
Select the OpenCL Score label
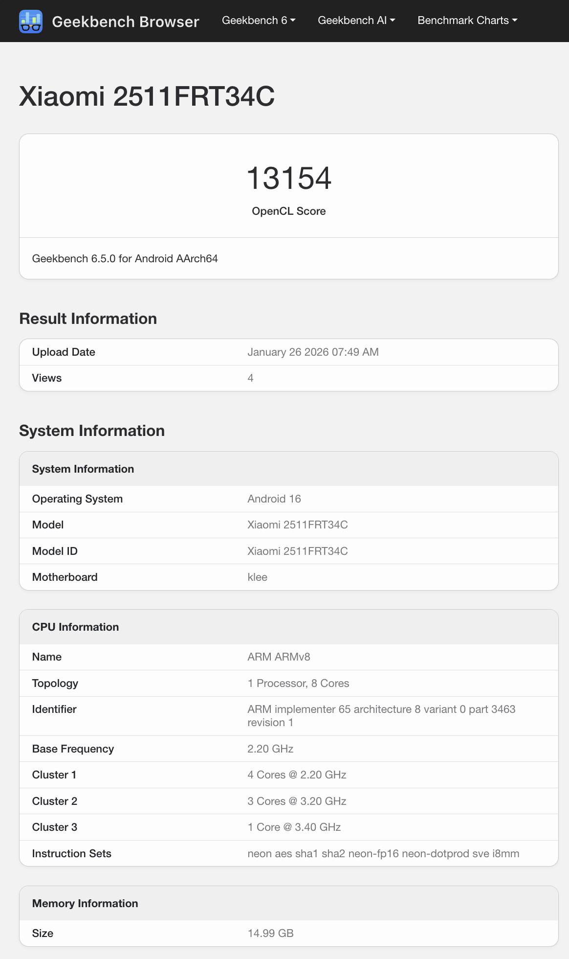pyautogui.click(x=289, y=211)
